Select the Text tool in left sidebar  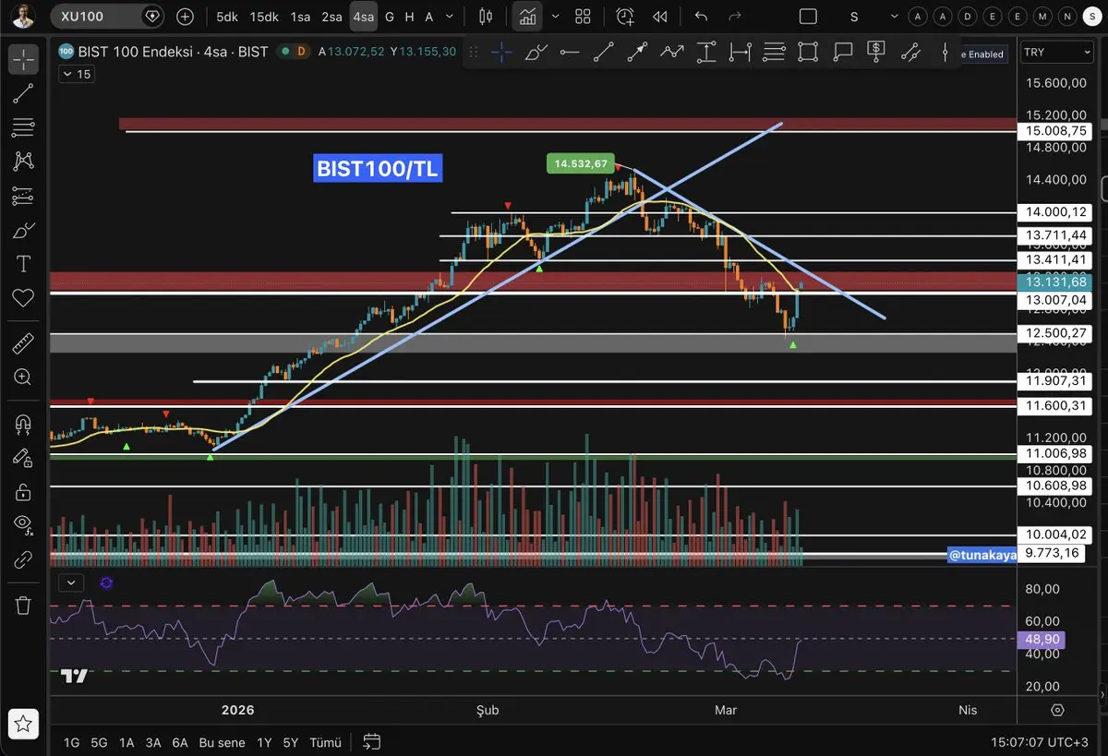click(23, 264)
